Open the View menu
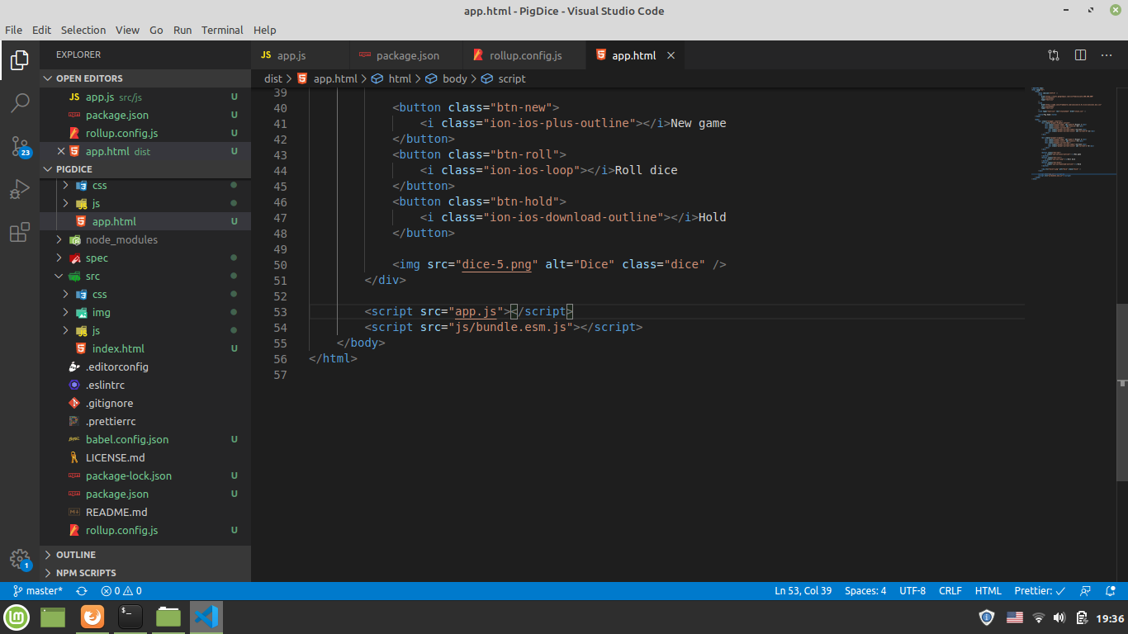 (127, 30)
